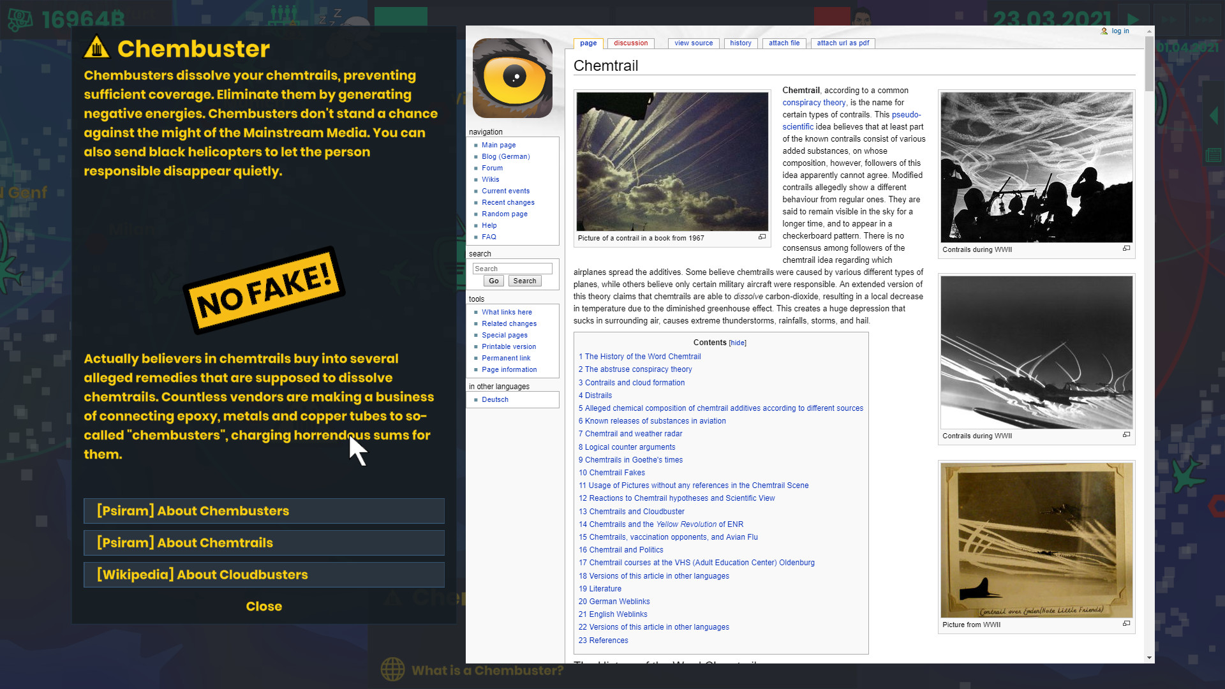Switch to the discussion tab
This screenshot has height=689, width=1225.
pyautogui.click(x=630, y=43)
